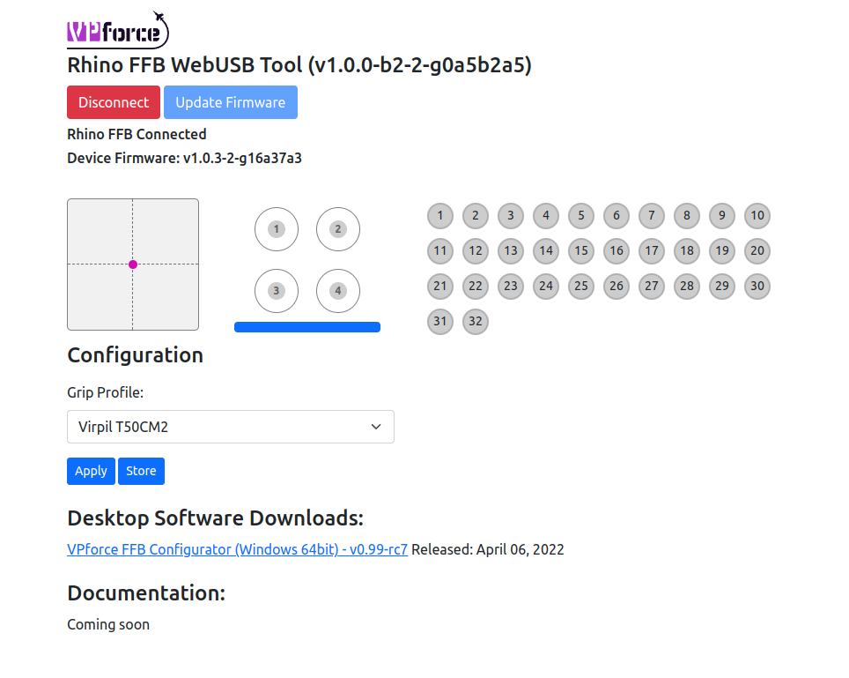Click button indicator 3 in the grid
Viewport: 849px width, 678px height.
[x=511, y=216]
